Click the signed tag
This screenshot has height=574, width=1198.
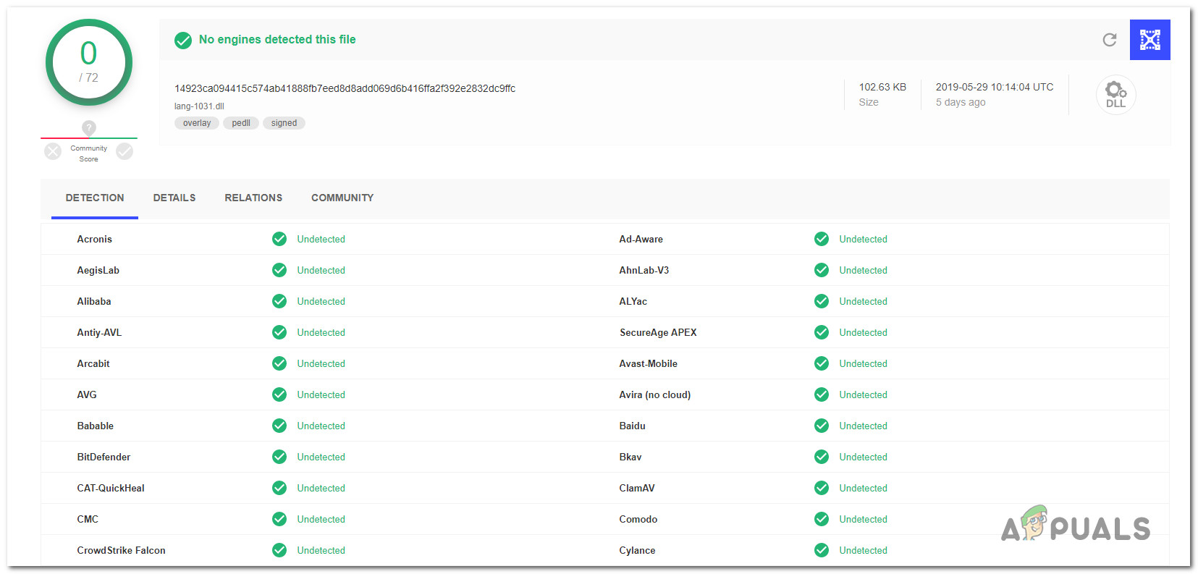pyautogui.click(x=284, y=123)
